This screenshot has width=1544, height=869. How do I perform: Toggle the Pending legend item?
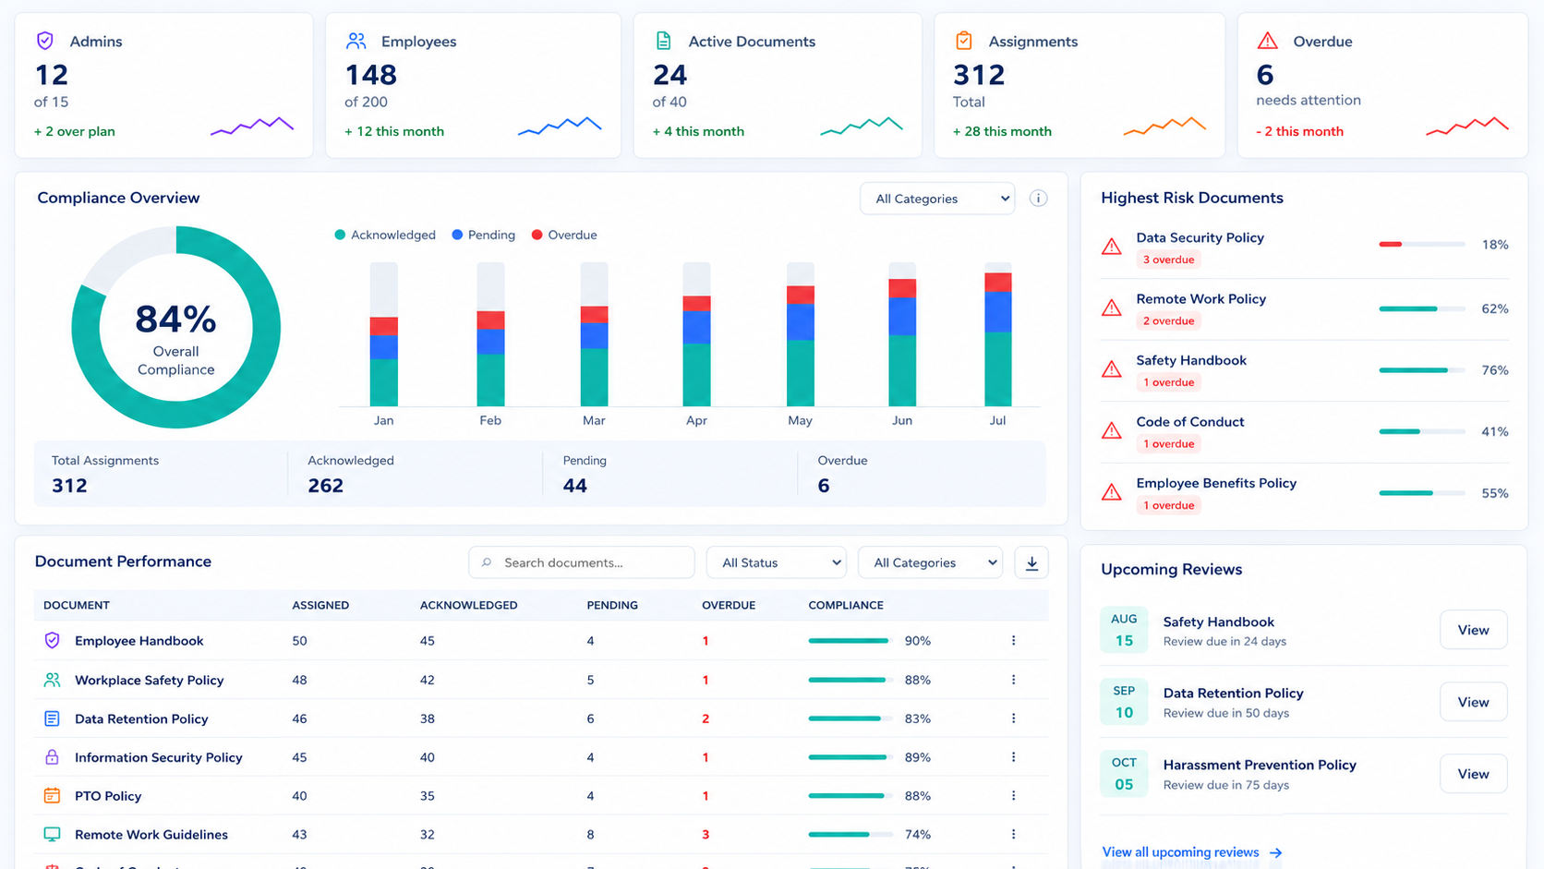(x=483, y=235)
